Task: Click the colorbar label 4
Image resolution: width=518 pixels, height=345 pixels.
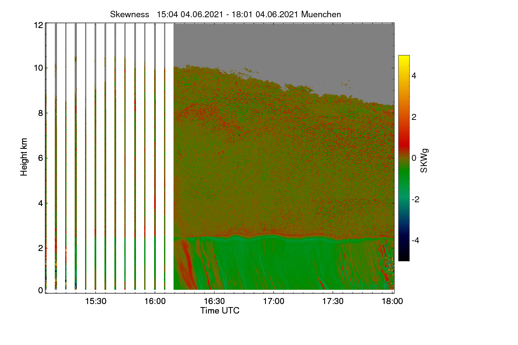Action: (x=414, y=76)
